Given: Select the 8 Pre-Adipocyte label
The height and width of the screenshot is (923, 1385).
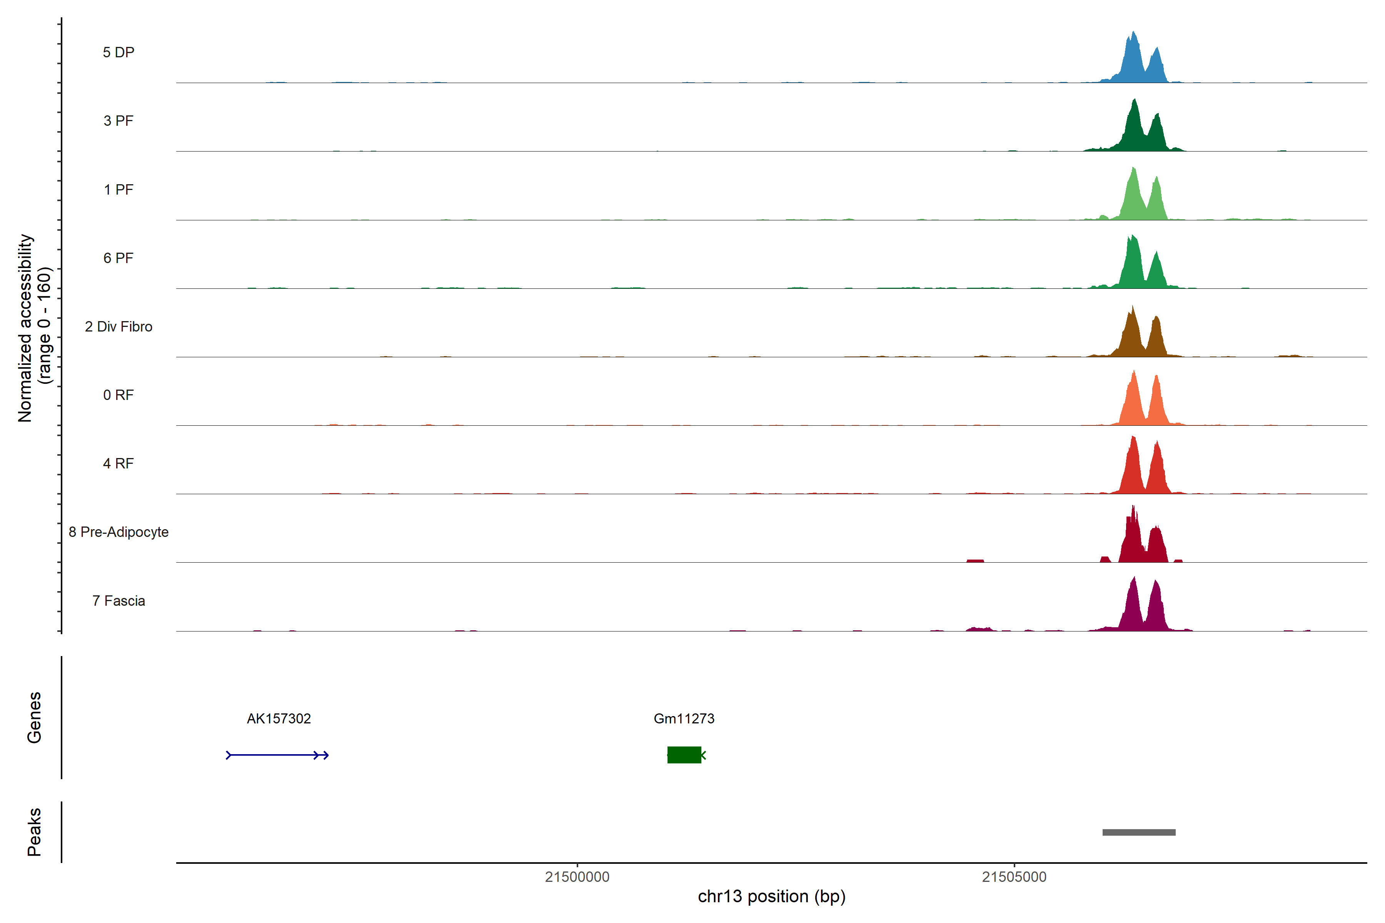Looking at the screenshot, I should click(x=118, y=532).
